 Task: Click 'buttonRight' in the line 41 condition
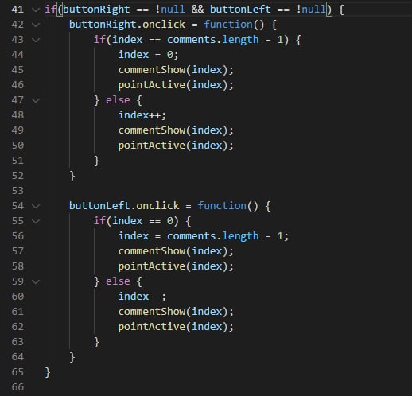click(96, 10)
